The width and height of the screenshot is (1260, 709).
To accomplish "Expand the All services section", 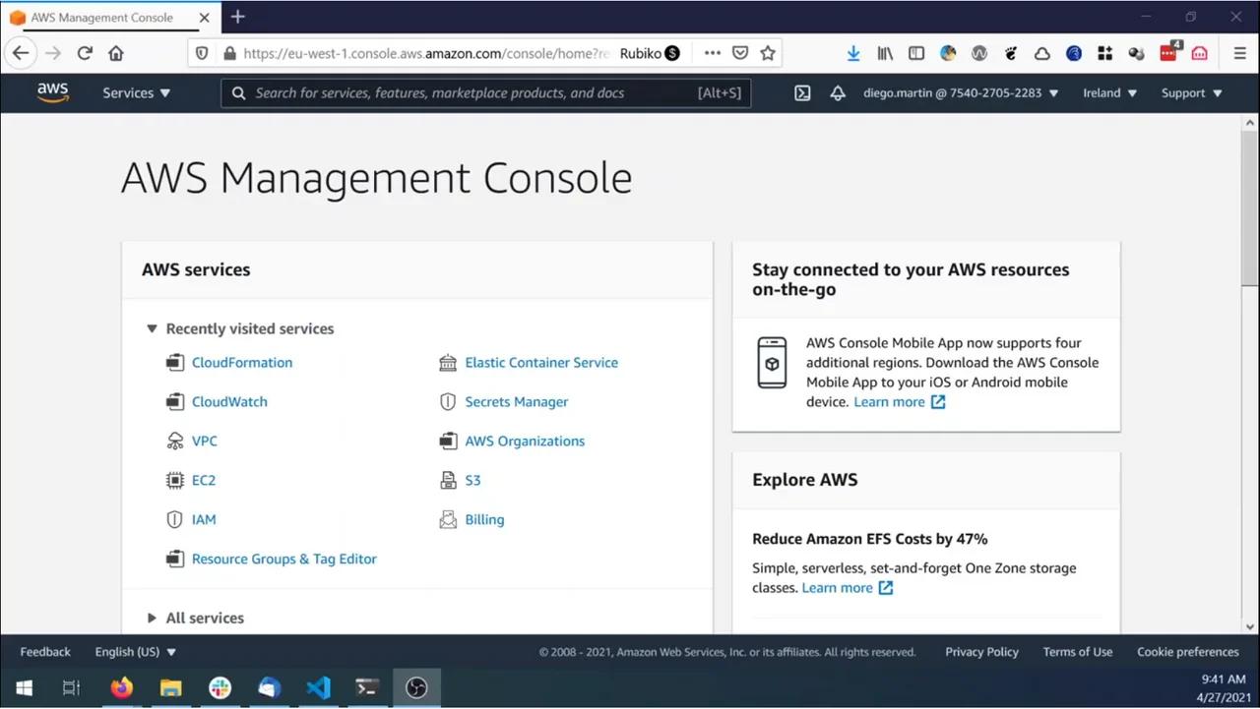I will [x=152, y=618].
